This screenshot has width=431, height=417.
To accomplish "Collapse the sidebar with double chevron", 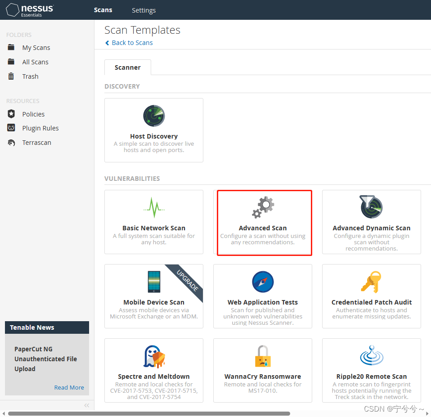I will tap(87, 405).
